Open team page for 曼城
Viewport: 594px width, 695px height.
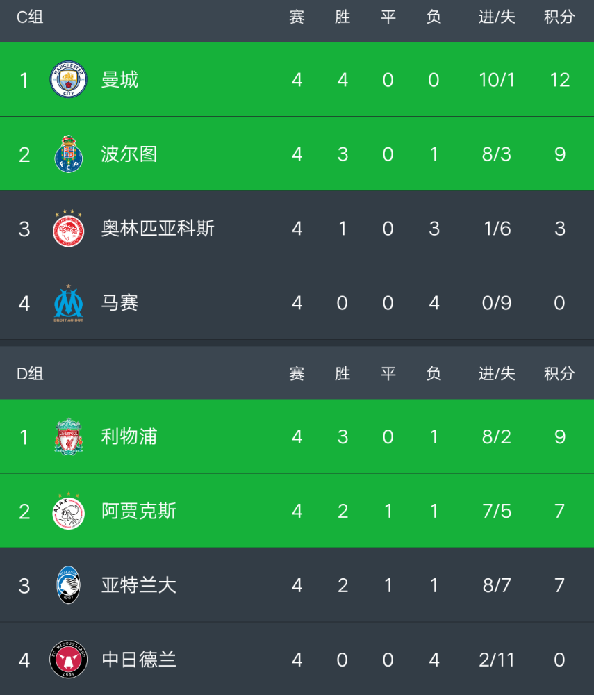point(119,80)
